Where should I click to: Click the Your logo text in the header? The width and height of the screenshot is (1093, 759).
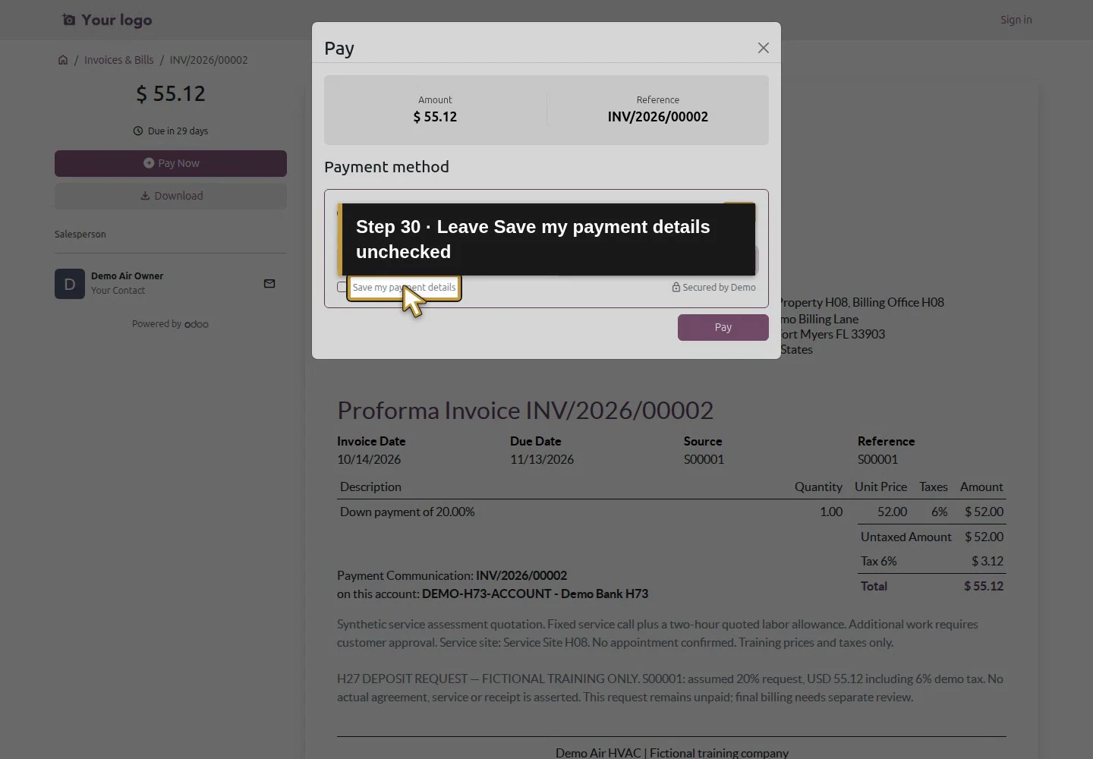117,20
